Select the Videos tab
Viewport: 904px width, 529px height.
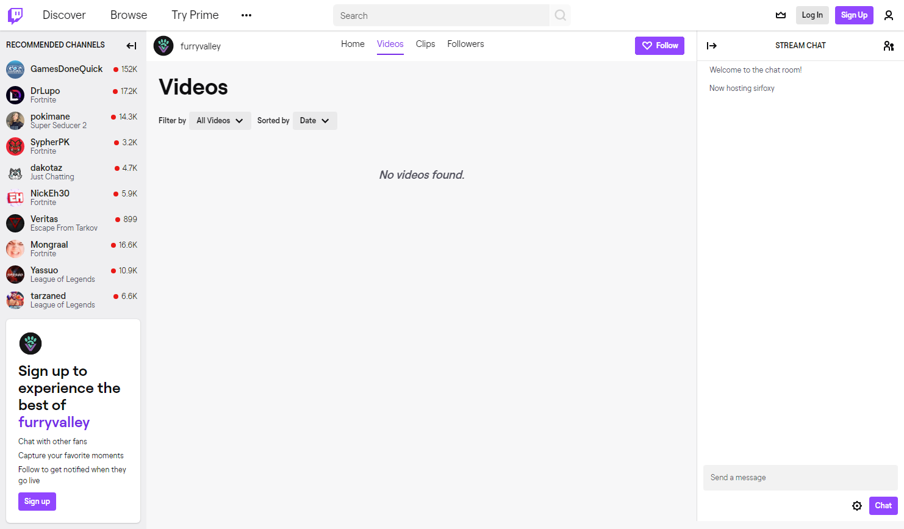point(390,44)
